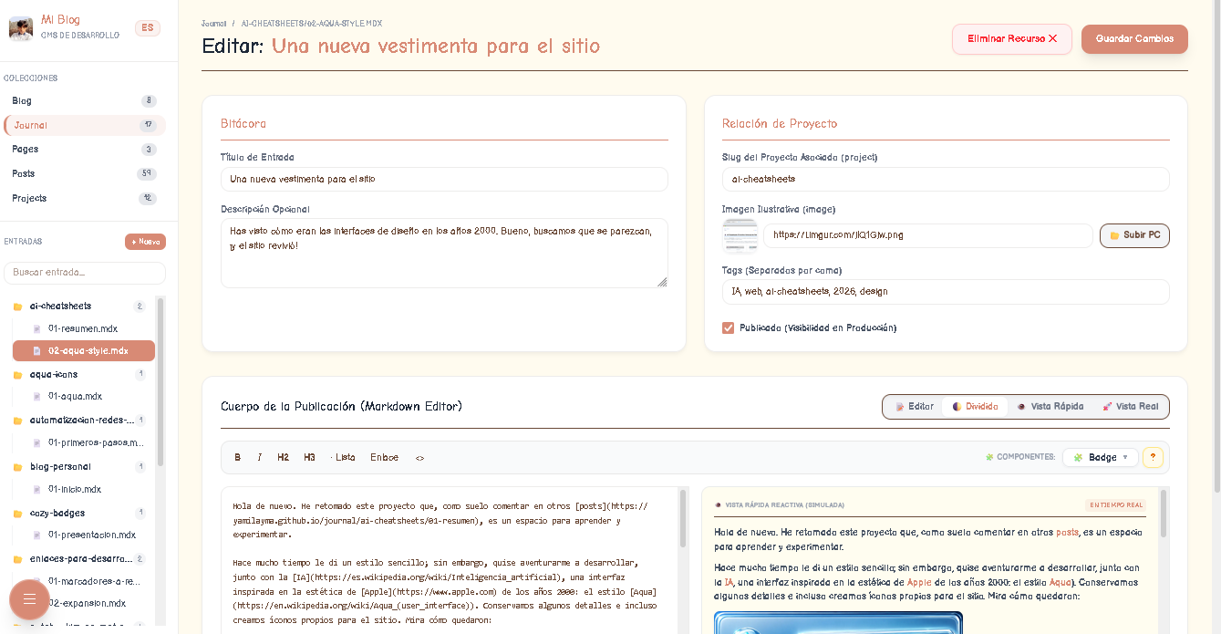
Task: Click the Slug del Proyecto Asociado field
Action: coord(946,179)
